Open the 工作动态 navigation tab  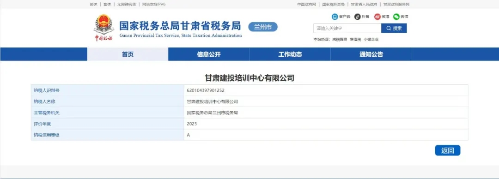click(x=290, y=54)
